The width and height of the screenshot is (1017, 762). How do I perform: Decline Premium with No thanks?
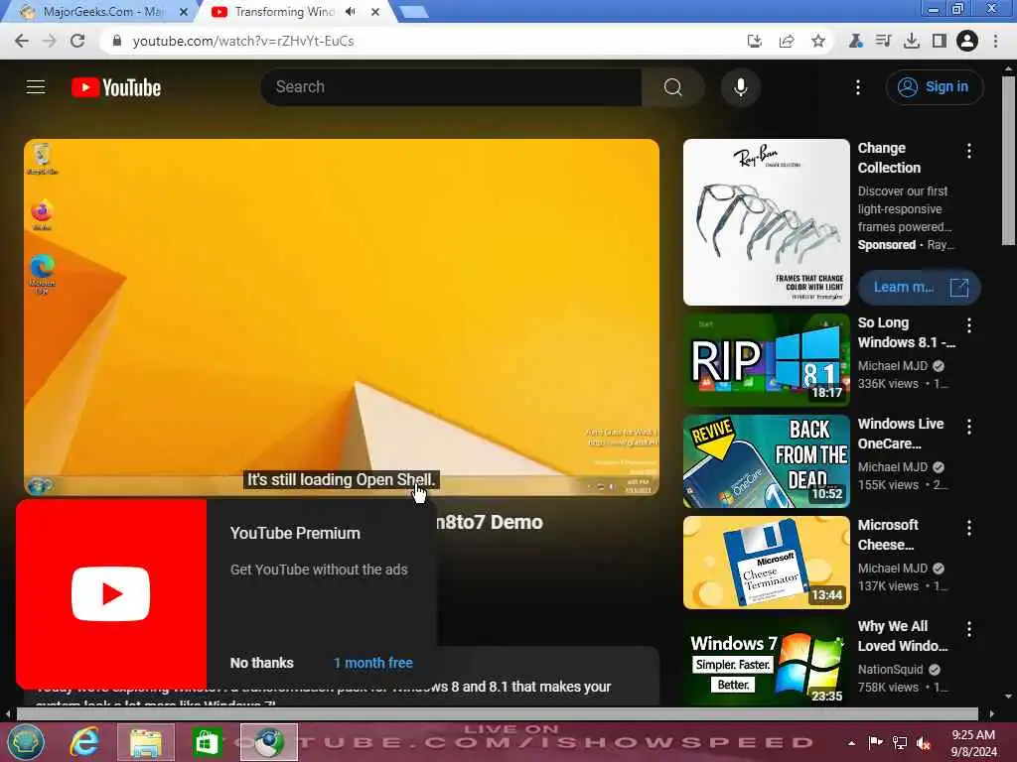(261, 663)
